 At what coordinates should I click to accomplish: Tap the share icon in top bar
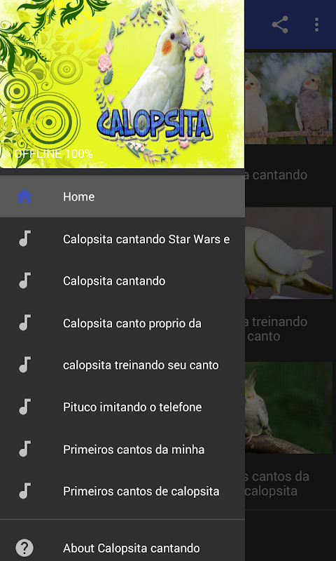pyautogui.click(x=280, y=25)
